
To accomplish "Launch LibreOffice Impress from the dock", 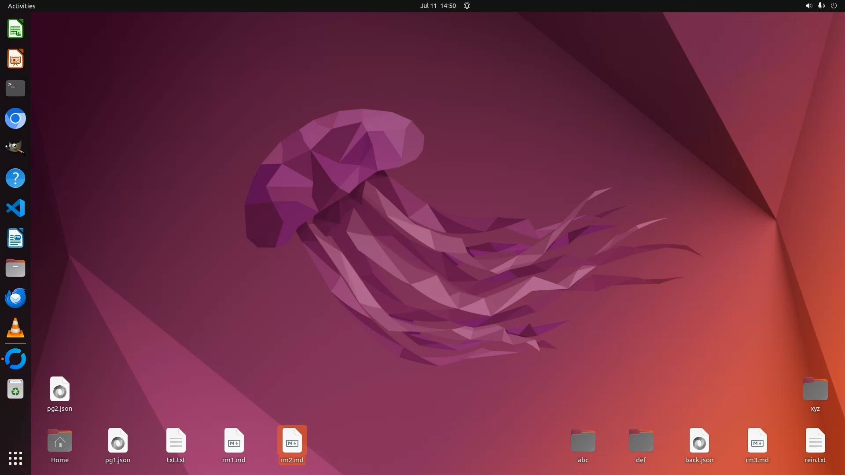I will coord(15,59).
